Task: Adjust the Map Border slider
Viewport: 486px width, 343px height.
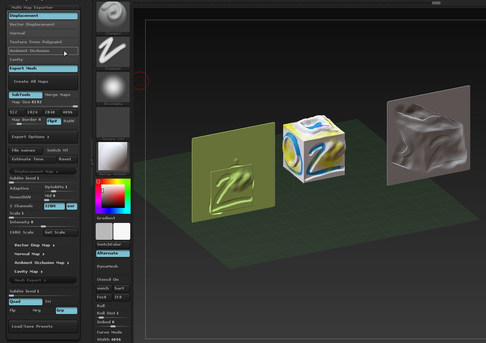Action: point(27,121)
